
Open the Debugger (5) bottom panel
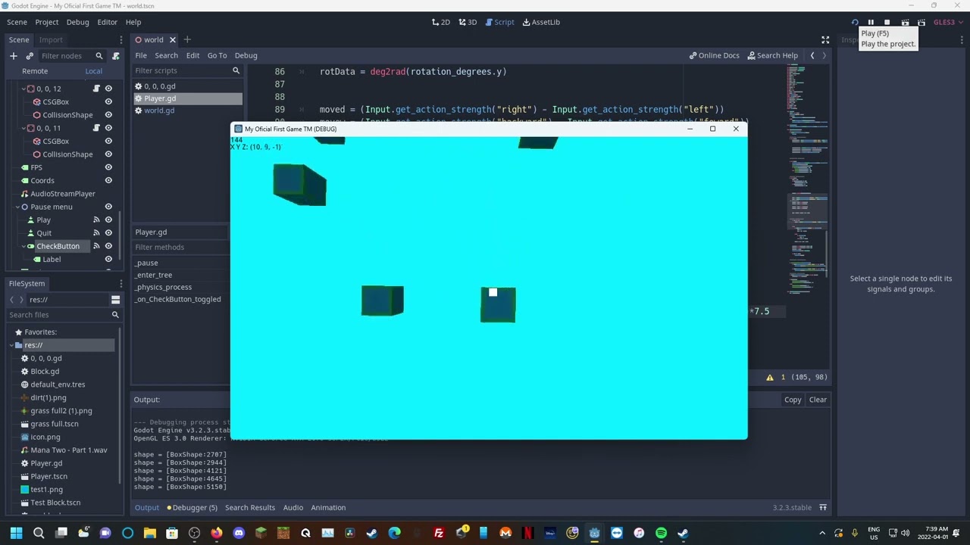click(x=192, y=508)
